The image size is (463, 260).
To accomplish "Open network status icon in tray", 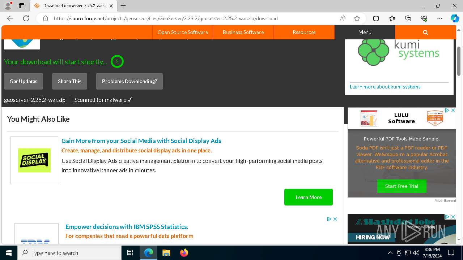I will [408, 253].
